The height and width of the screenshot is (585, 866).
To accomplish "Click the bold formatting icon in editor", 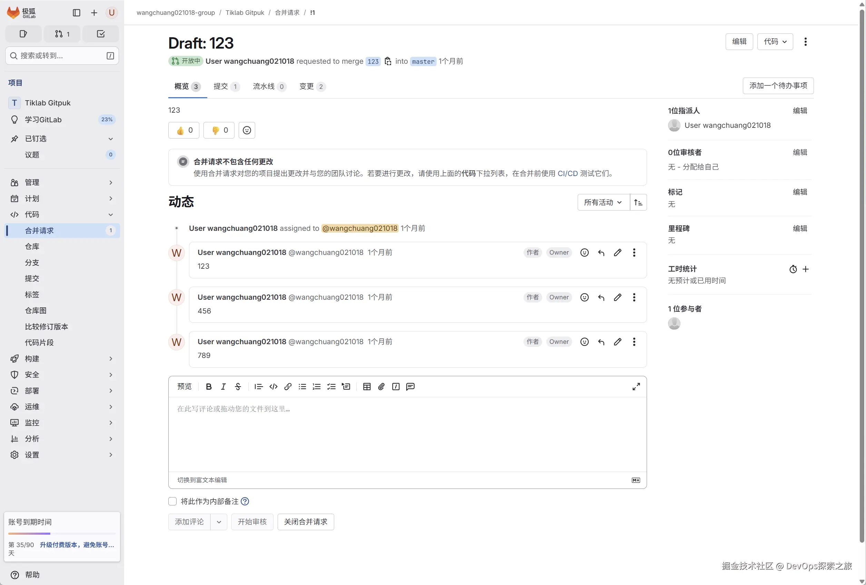I will click(209, 387).
